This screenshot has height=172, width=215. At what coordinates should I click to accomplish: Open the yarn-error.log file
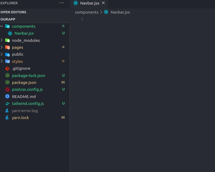point(25,111)
